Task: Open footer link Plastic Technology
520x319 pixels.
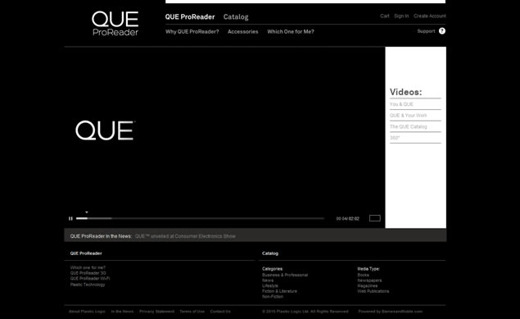Action: 88,285
